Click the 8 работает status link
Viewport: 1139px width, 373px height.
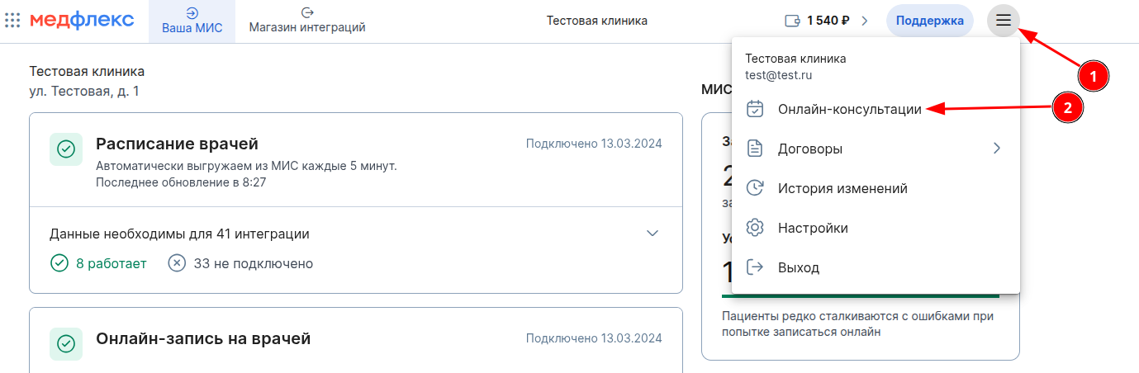pyautogui.click(x=99, y=264)
